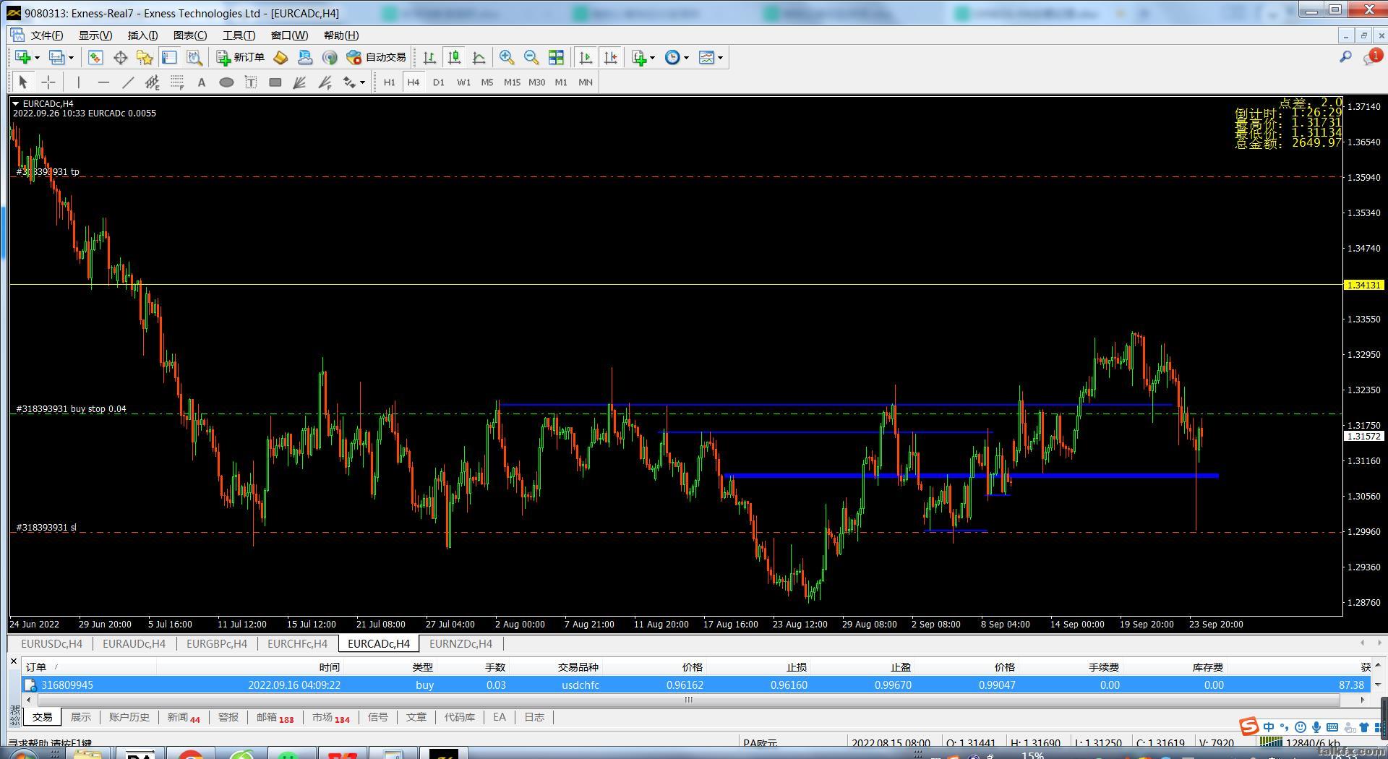Open the 图表(C) menu
The image size is (1388, 759).
tap(190, 35)
